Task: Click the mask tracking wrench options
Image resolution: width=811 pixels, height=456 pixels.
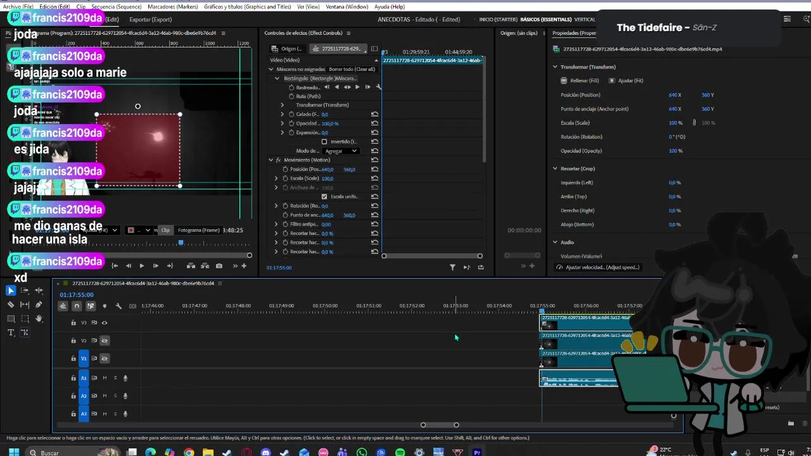Action: [379, 87]
